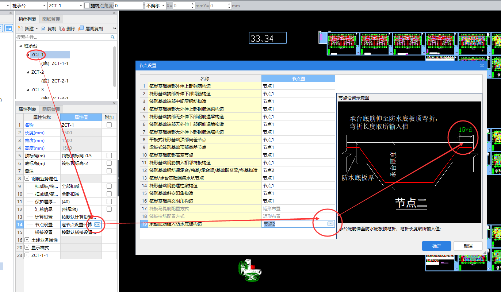
Task: Switch to the 构件列表 tab
Action: (x=27, y=19)
